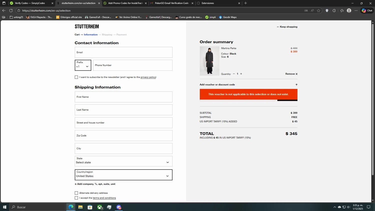Click the page vertical scrollbar
This screenshot has height=211, width=375.
coord(373,100)
